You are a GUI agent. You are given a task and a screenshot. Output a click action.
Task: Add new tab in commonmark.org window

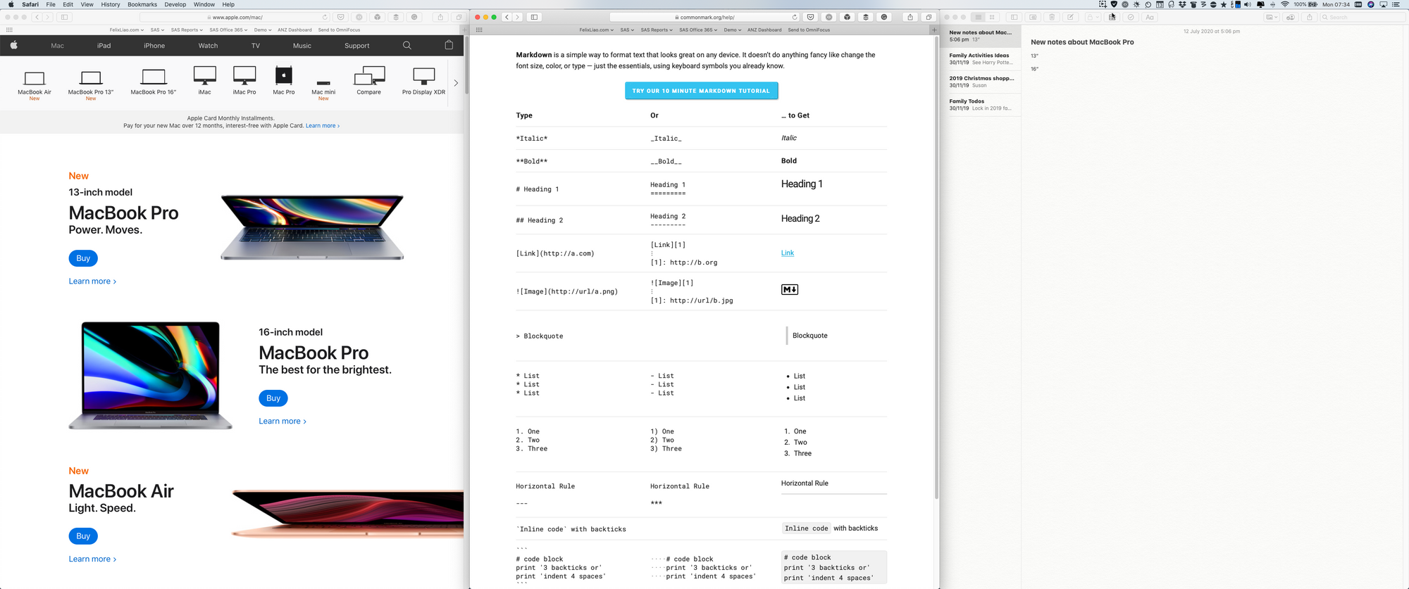934,30
